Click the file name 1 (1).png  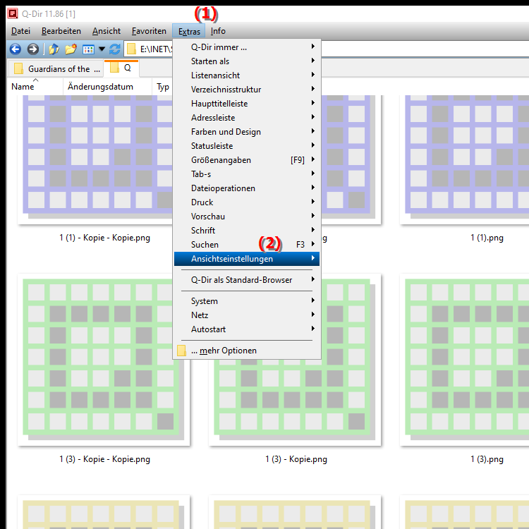pos(487,238)
